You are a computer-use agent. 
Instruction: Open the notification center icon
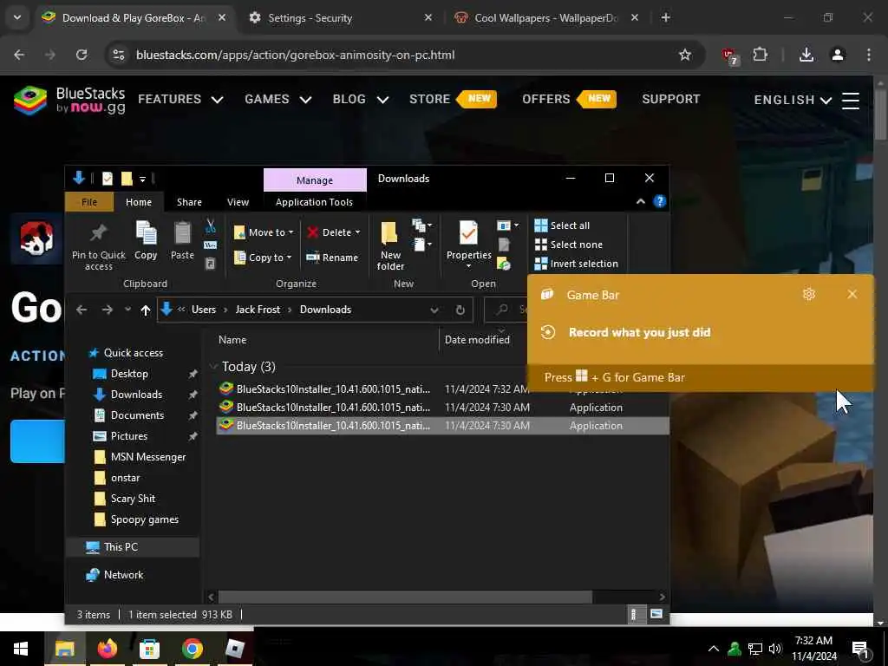point(860,650)
